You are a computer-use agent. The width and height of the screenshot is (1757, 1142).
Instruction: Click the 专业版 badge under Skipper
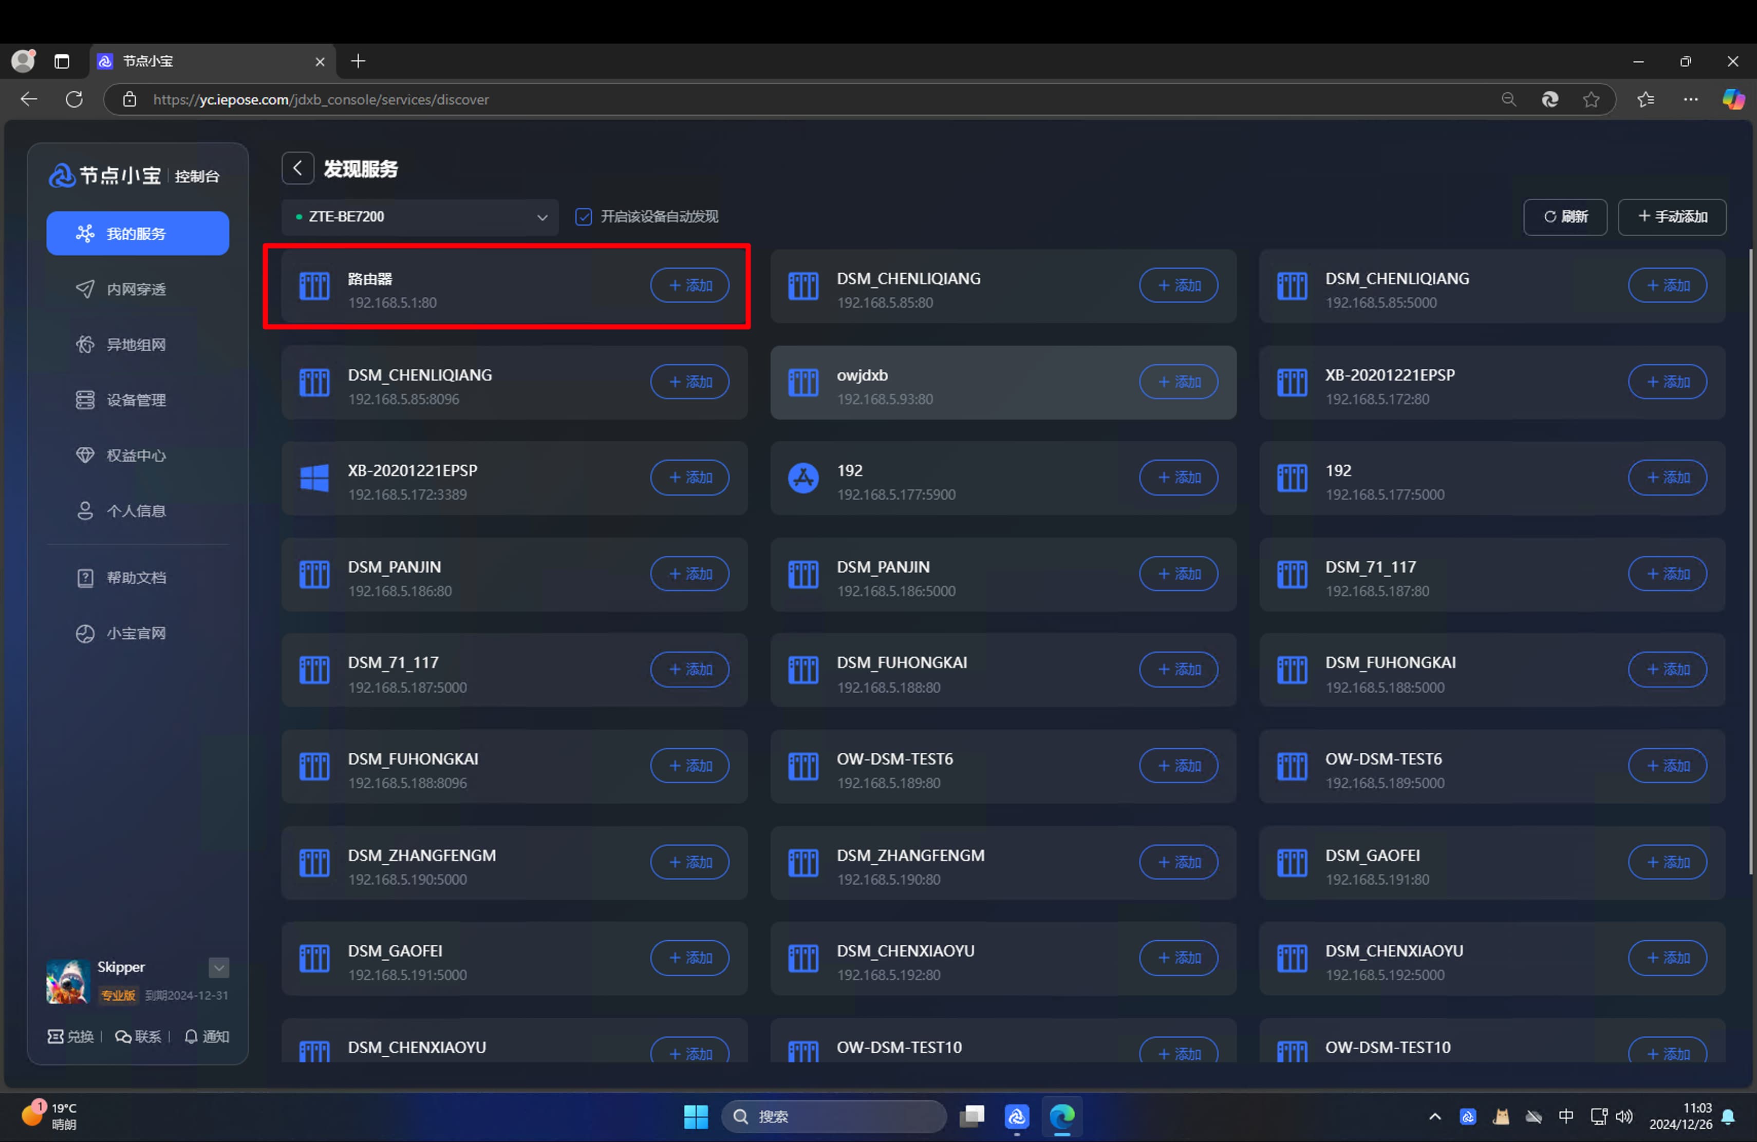tap(118, 995)
